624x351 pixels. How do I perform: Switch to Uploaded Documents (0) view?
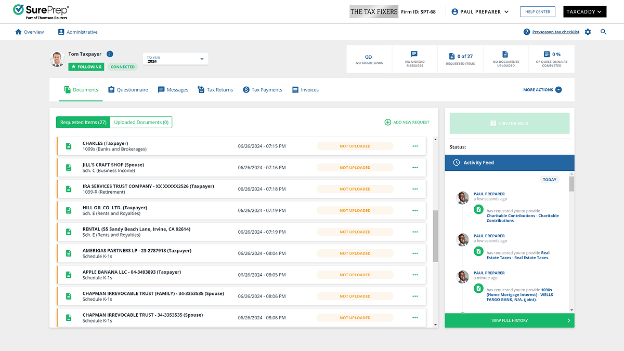tap(141, 123)
